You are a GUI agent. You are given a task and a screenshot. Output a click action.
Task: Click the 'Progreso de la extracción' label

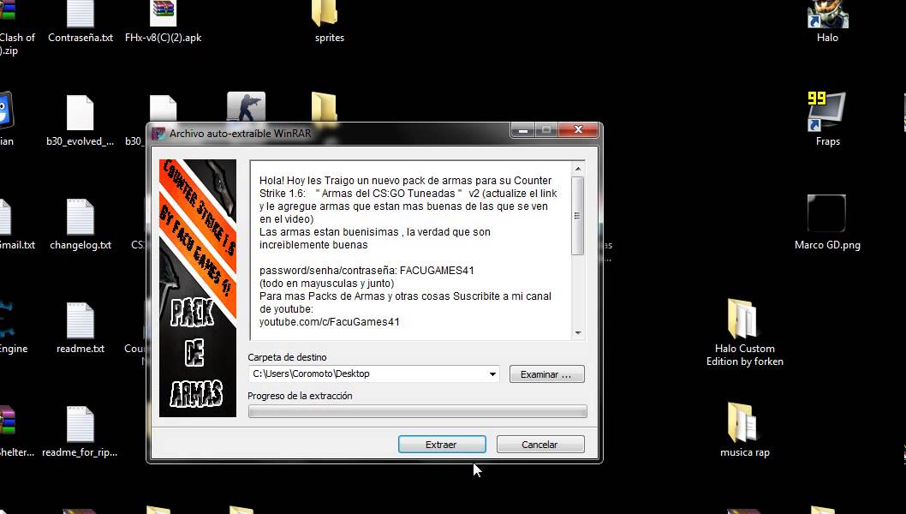[x=300, y=396]
